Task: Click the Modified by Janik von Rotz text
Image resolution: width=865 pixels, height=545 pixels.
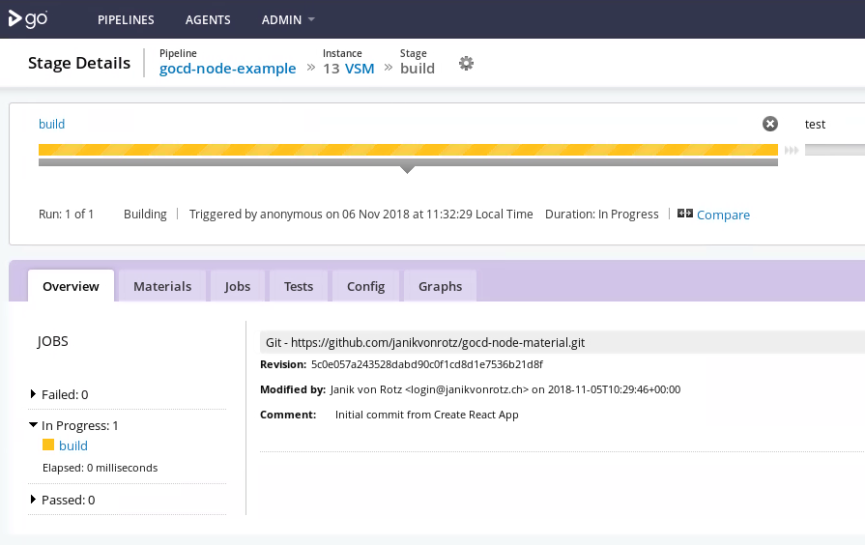Action: (470, 389)
